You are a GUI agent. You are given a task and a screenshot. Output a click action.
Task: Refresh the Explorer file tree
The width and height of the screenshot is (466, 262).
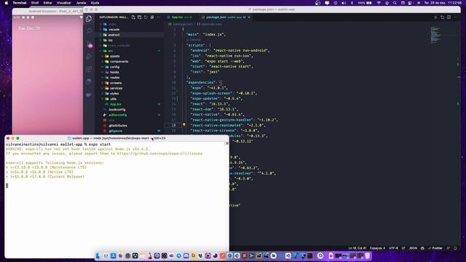click(x=146, y=17)
